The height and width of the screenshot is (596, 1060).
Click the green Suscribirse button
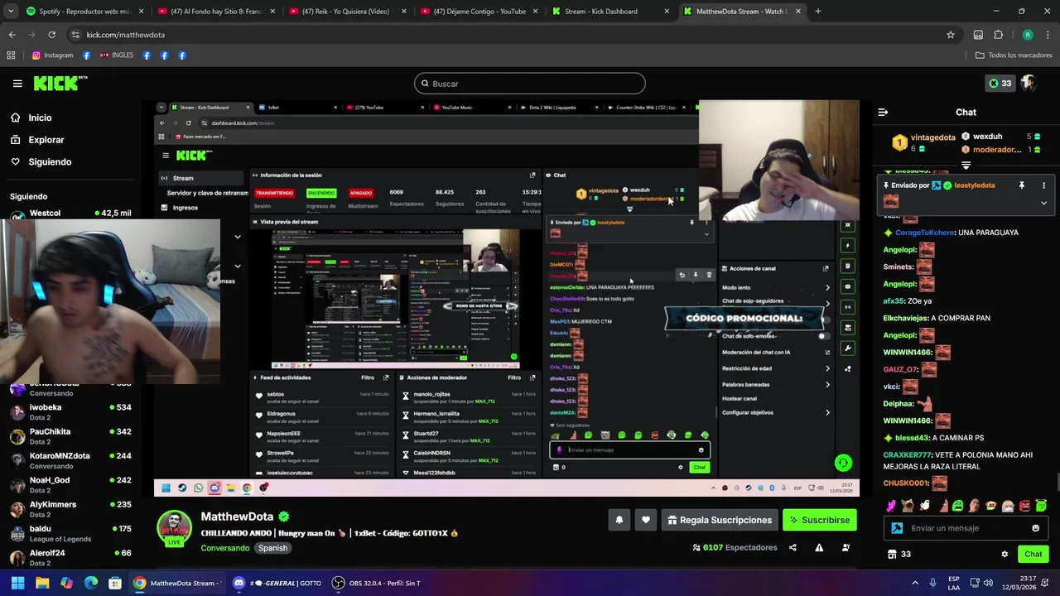820,520
